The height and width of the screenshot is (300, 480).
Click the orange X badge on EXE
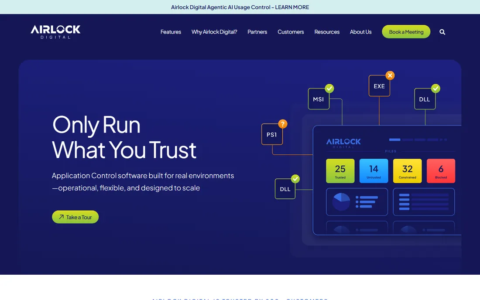pyautogui.click(x=390, y=75)
